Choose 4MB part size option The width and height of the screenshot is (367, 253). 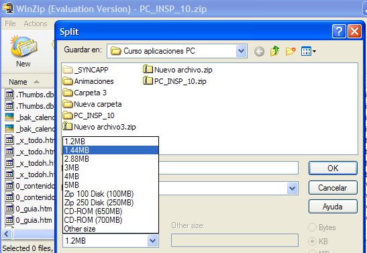111,176
